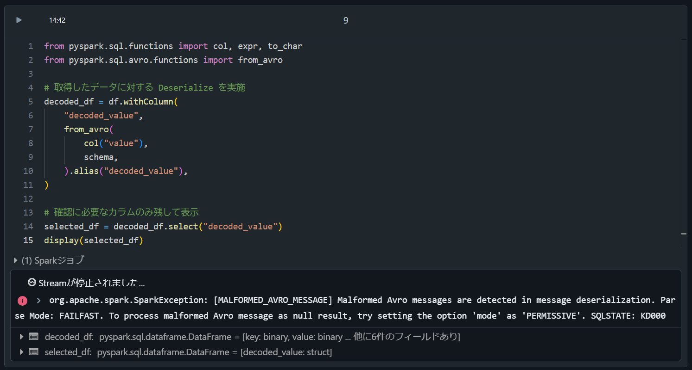Click the to_char import on line 1
The image size is (692, 370).
point(285,46)
